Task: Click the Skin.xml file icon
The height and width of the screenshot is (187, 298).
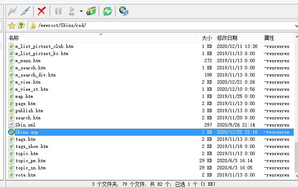Action: (x=11, y=125)
